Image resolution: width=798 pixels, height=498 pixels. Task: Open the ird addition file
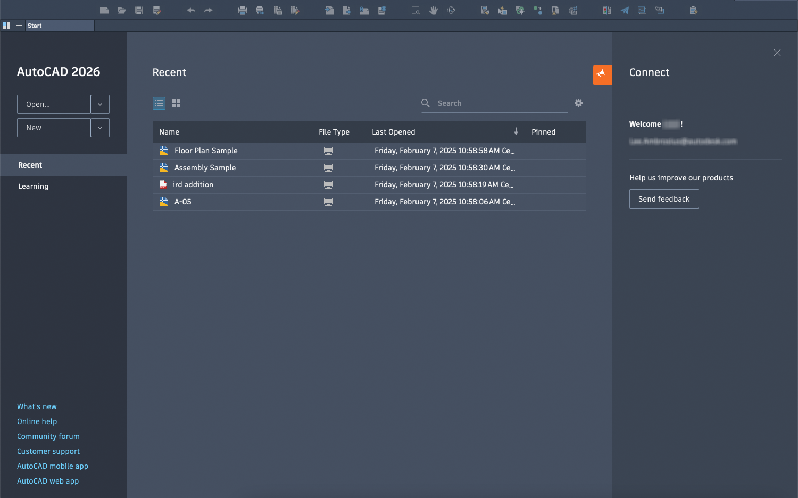click(x=193, y=185)
